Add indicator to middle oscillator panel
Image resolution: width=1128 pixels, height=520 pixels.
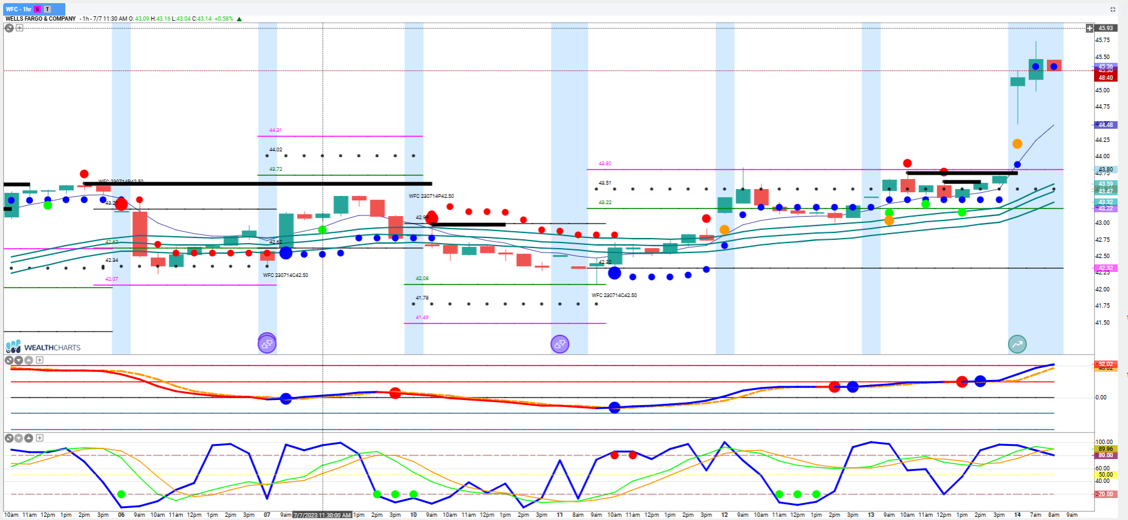(40, 360)
